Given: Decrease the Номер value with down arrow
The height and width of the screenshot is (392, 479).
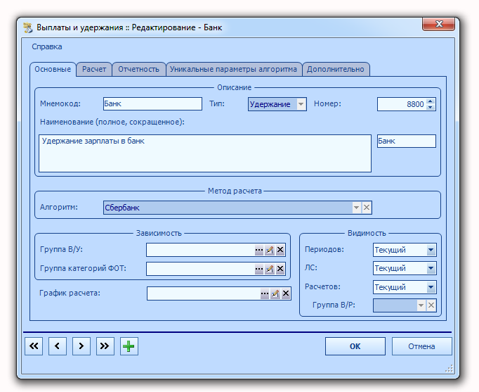Looking at the screenshot, I should 431,107.
